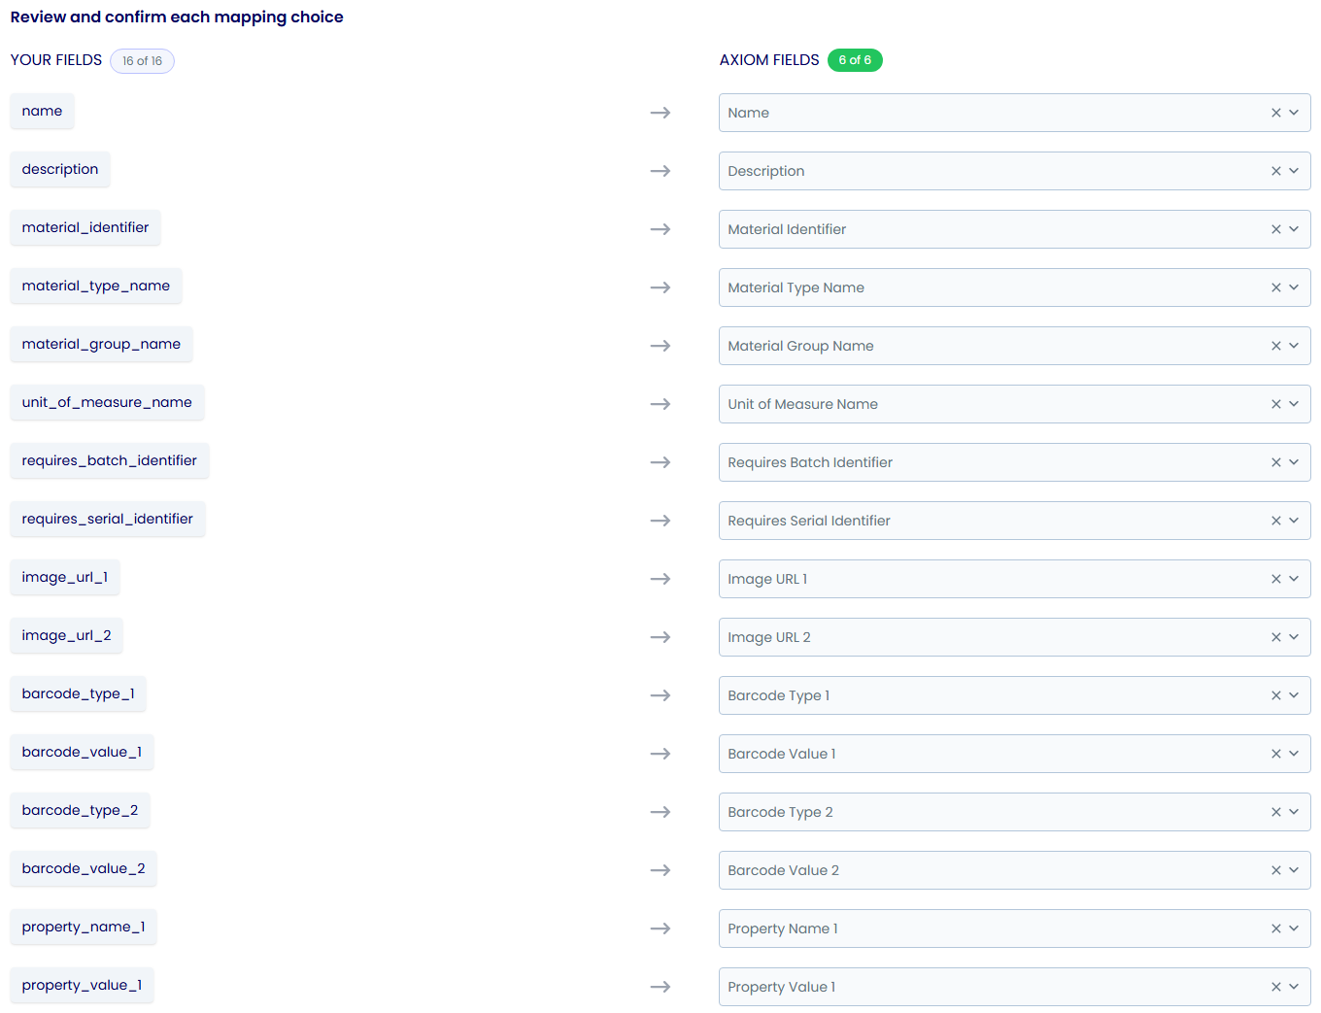
Task: Click the 'requires_batch_identifier' field chip
Action: coord(110,460)
